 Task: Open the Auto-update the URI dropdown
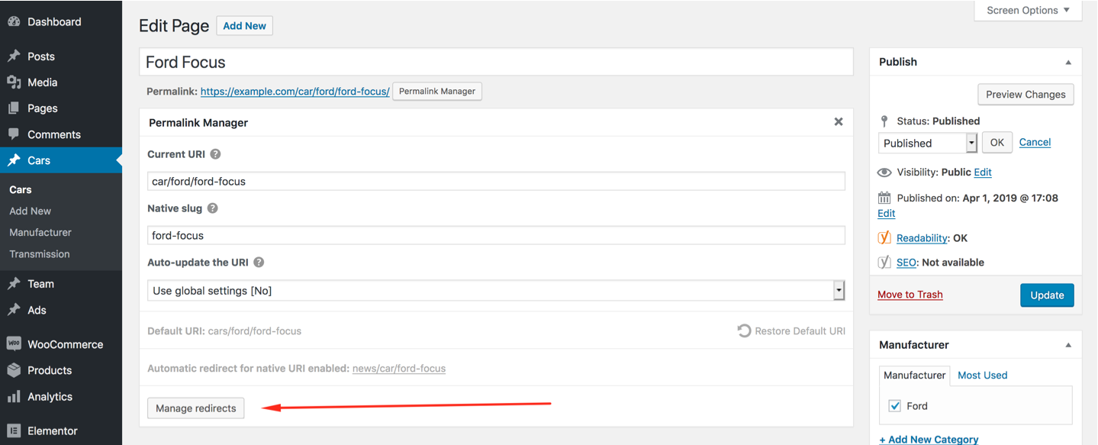(x=496, y=291)
